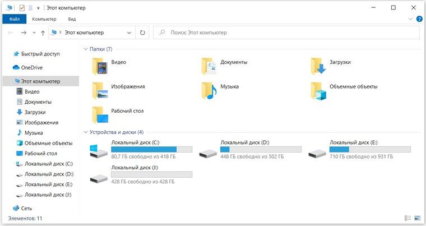
Task: Click the computer icon in the address bar
Action: click(54, 33)
